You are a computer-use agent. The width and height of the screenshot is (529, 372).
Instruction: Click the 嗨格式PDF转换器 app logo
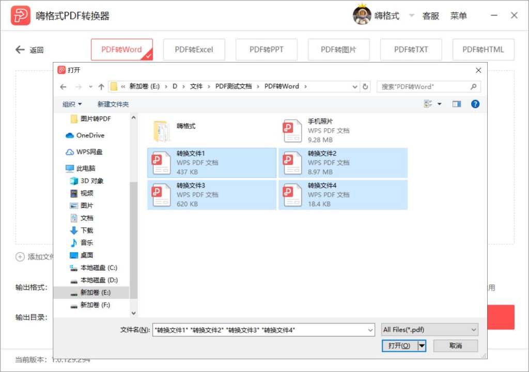(x=20, y=16)
